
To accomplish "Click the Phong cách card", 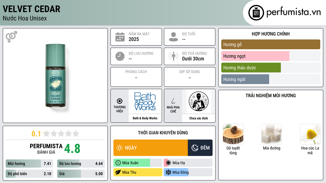I will click(x=136, y=77).
